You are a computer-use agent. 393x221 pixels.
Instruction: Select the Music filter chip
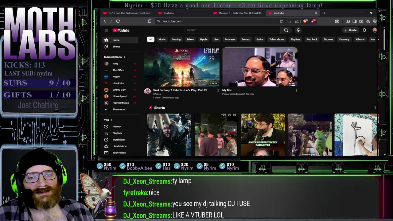(x=162, y=39)
